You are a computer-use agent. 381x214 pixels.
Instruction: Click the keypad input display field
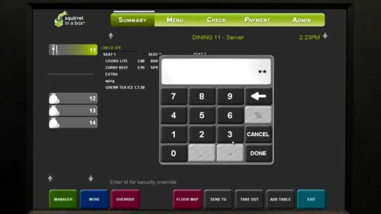click(x=216, y=72)
